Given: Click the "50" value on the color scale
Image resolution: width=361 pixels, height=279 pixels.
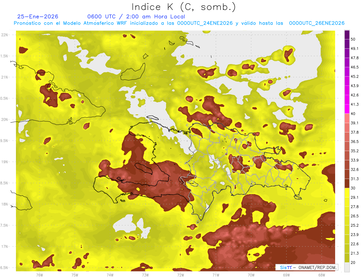Looking at the screenshot, I should (x=353, y=39).
